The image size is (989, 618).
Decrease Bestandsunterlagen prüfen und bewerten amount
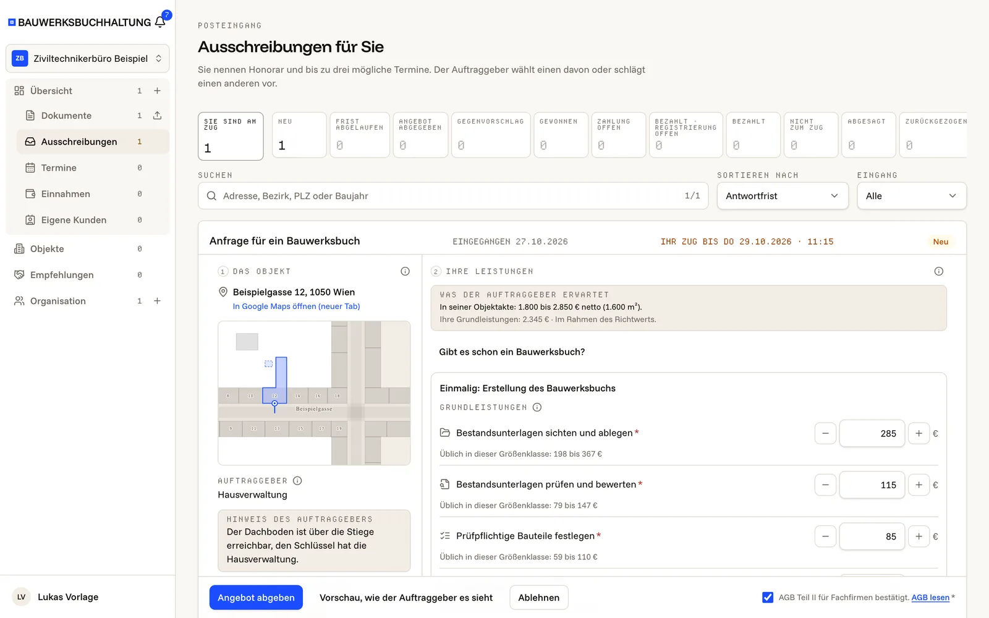825,485
